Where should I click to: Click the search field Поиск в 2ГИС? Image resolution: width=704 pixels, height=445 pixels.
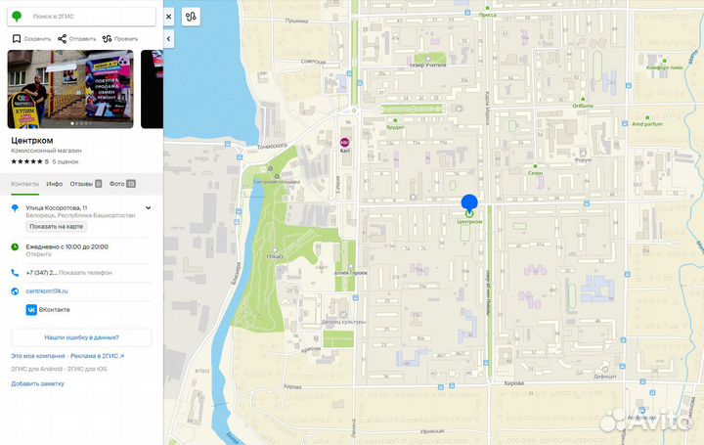click(88, 17)
